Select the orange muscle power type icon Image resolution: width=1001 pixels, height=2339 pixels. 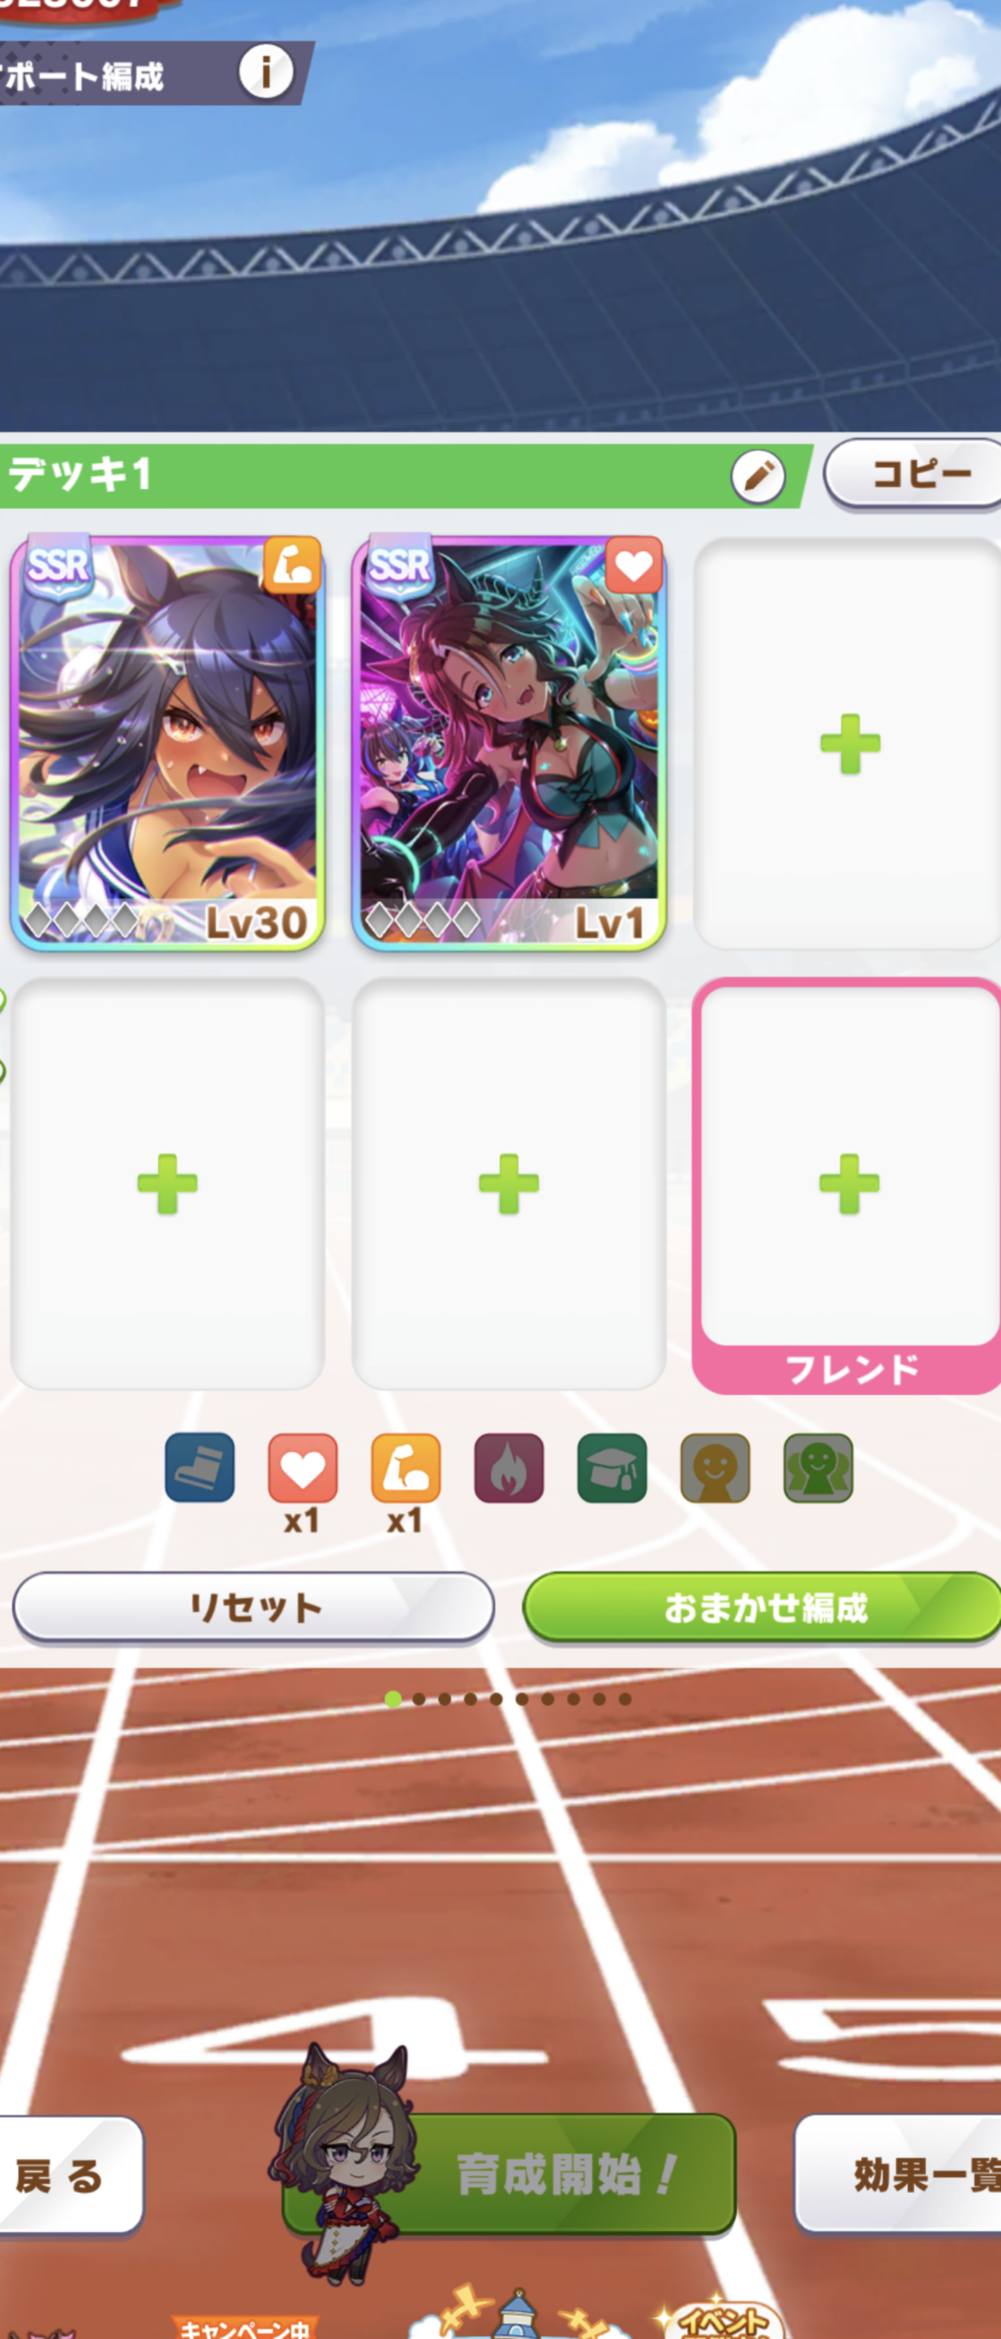click(406, 1467)
